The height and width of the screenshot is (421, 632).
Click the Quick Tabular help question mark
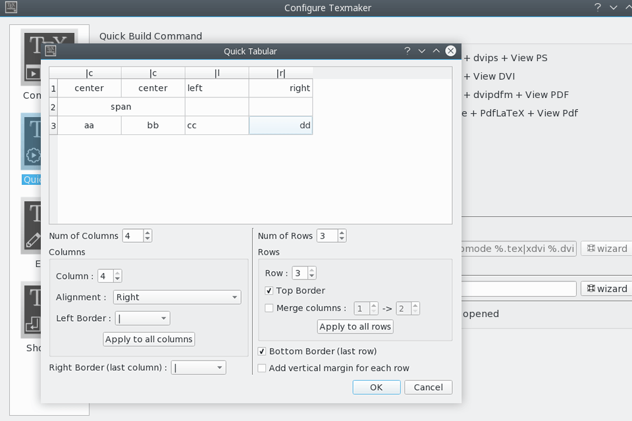point(407,51)
